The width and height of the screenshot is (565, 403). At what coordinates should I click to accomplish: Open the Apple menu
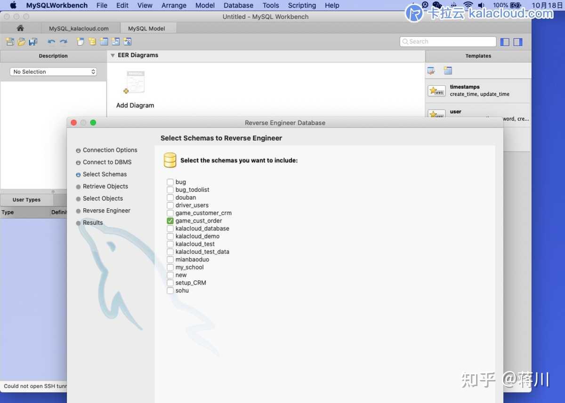pos(13,5)
